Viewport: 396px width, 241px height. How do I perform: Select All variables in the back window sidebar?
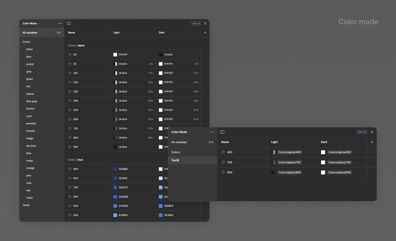point(42,33)
